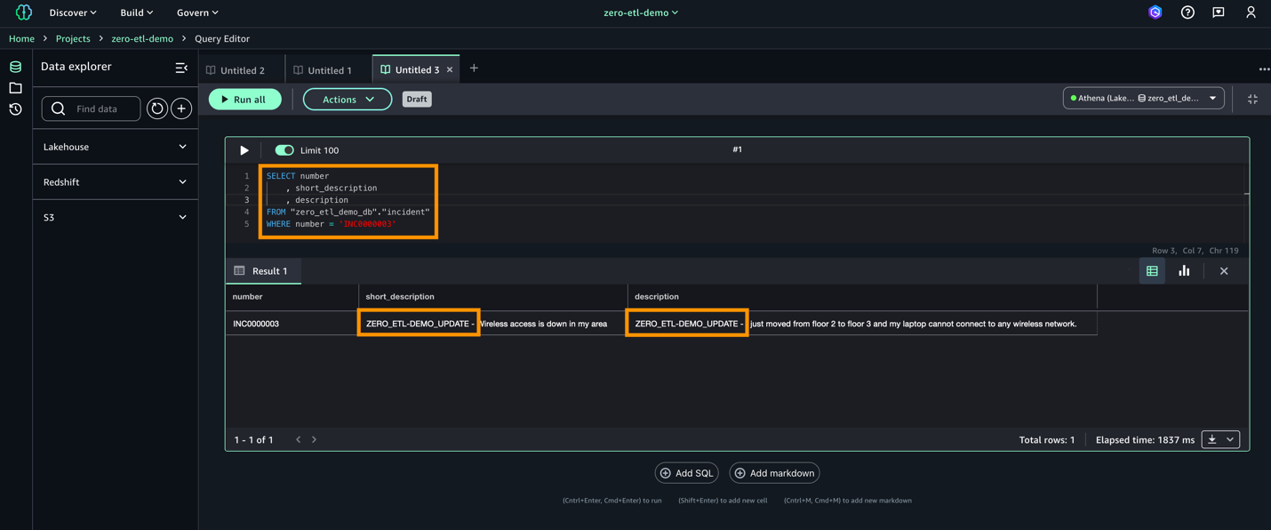Screen dimensions: 1271x530
Task: Expand the Redshift section
Action: coord(116,182)
